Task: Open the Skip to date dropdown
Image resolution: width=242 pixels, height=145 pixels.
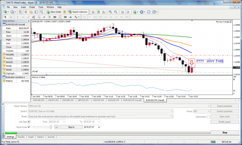Action: pyautogui.click(x=99, y=127)
